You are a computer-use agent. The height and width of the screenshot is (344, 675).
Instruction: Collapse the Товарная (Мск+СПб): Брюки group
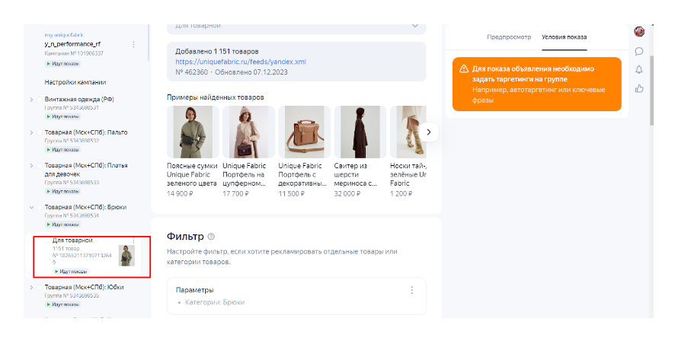click(31, 207)
